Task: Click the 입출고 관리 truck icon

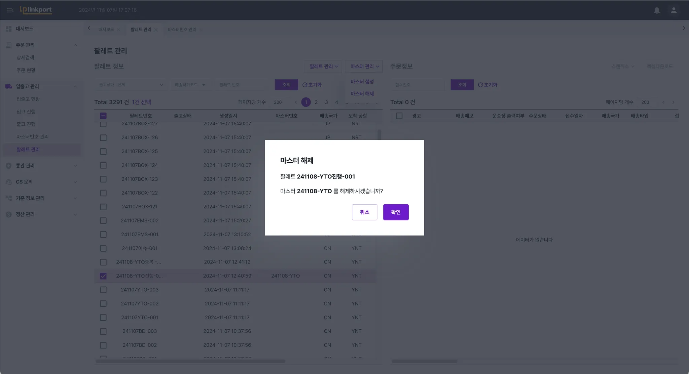Action: pos(9,87)
